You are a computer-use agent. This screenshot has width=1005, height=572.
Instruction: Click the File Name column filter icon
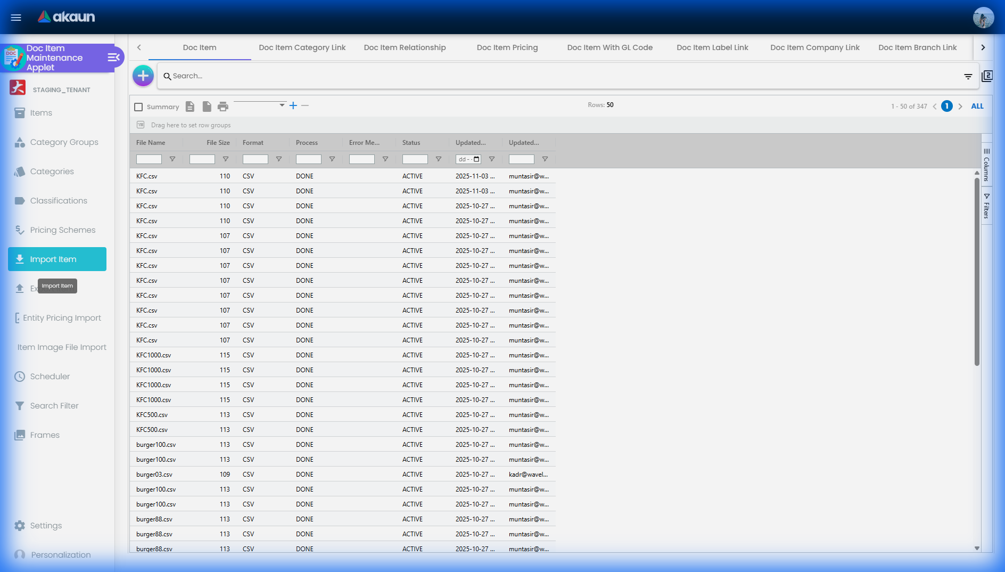[172, 159]
